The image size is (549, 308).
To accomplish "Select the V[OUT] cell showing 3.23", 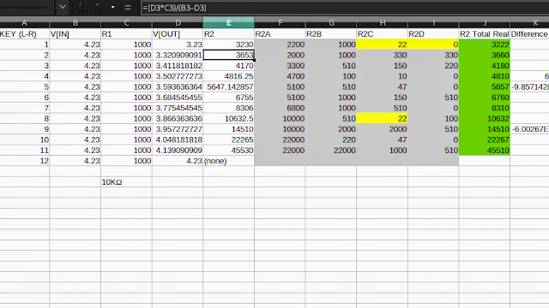I will [x=178, y=44].
